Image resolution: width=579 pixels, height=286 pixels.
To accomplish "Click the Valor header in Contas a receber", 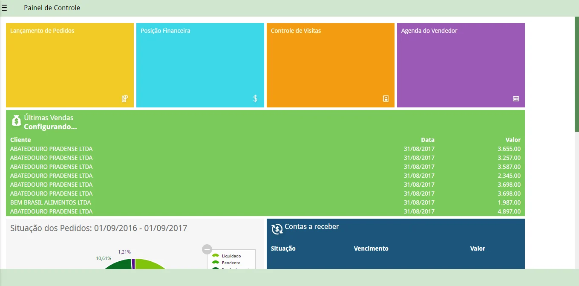I will point(478,248).
